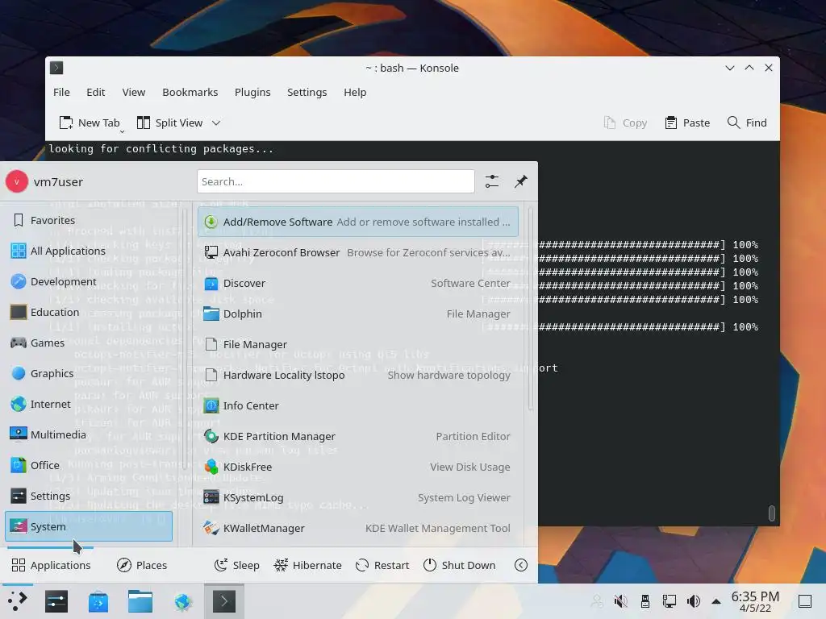
Task: Open network connections tray icon
Action: point(670,601)
